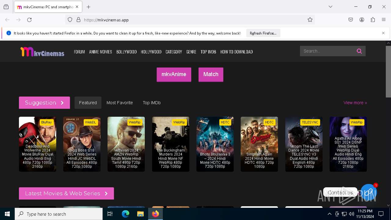The width and height of the screenshot is (391, 220).
Task: Click the Latest Movies & Web Series heading
Action: (66, 193)
